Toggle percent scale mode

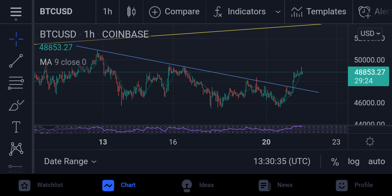pyautogui.click(x=335, y=162)
